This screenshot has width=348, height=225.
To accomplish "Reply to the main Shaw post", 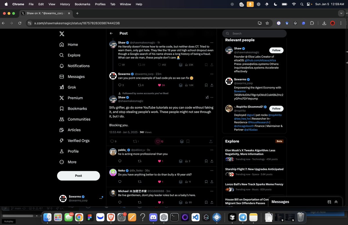I will coord(112,142).
